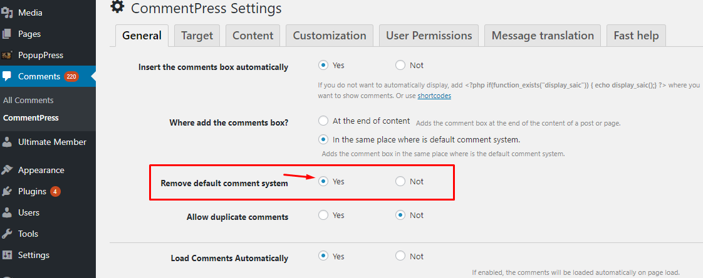Viewport: 703px width, 278px height.
Task: Open All Comments submenu item
Action: [28, 100]
